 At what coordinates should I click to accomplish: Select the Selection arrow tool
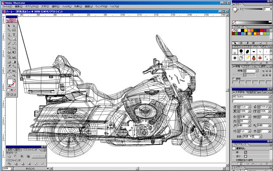click(x=9, y=26)
